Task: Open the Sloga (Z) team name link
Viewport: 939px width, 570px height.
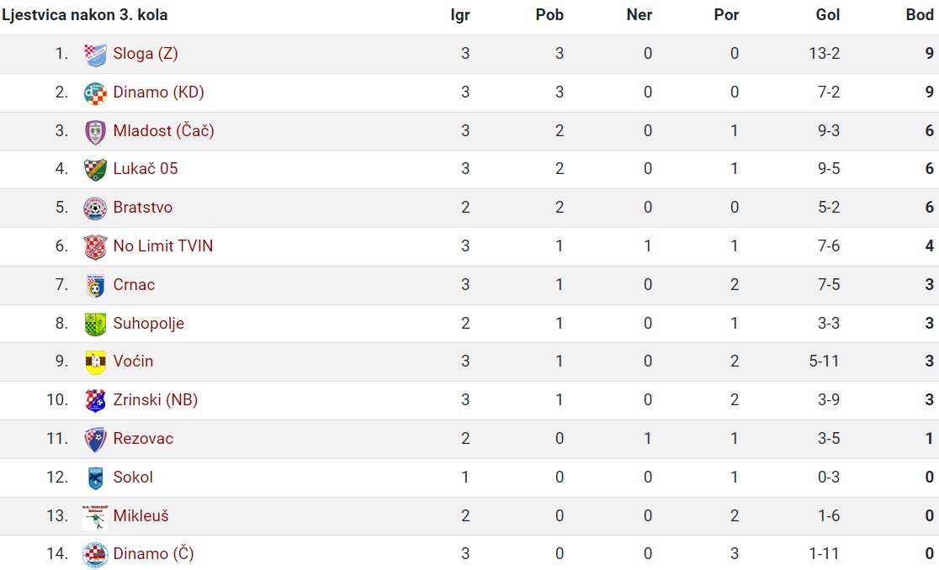Action: pos(146,54)
